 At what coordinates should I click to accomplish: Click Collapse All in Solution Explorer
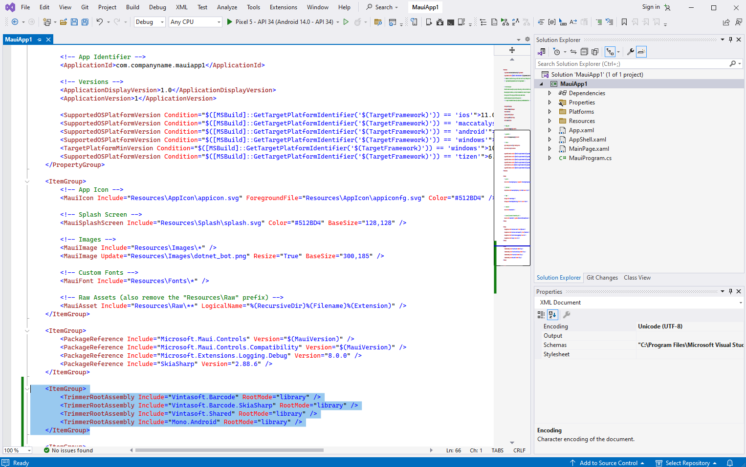click(584, 52)
